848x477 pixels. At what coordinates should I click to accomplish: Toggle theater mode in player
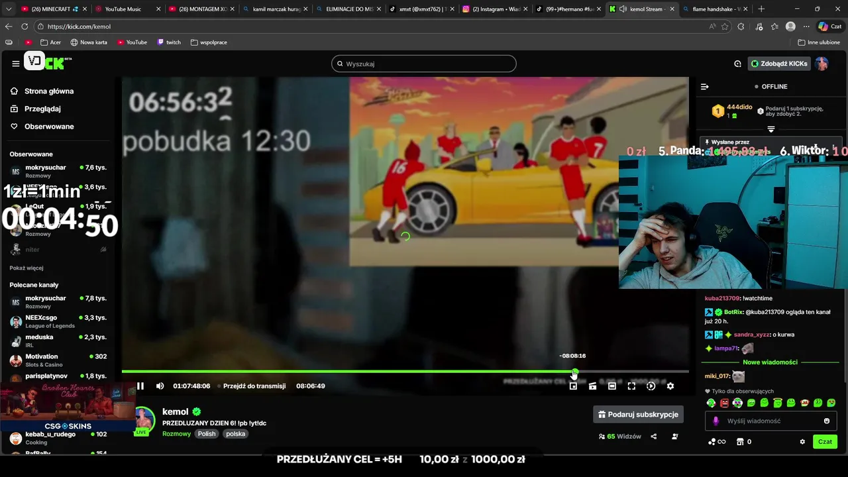point(612,386)
